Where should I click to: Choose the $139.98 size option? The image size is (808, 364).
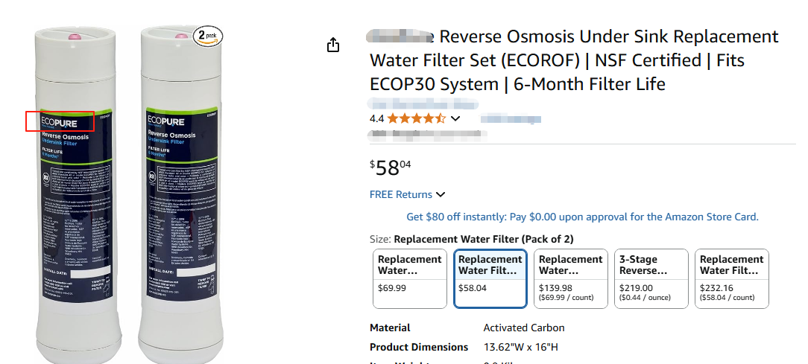pyautogui.click(x=571, y=278)
